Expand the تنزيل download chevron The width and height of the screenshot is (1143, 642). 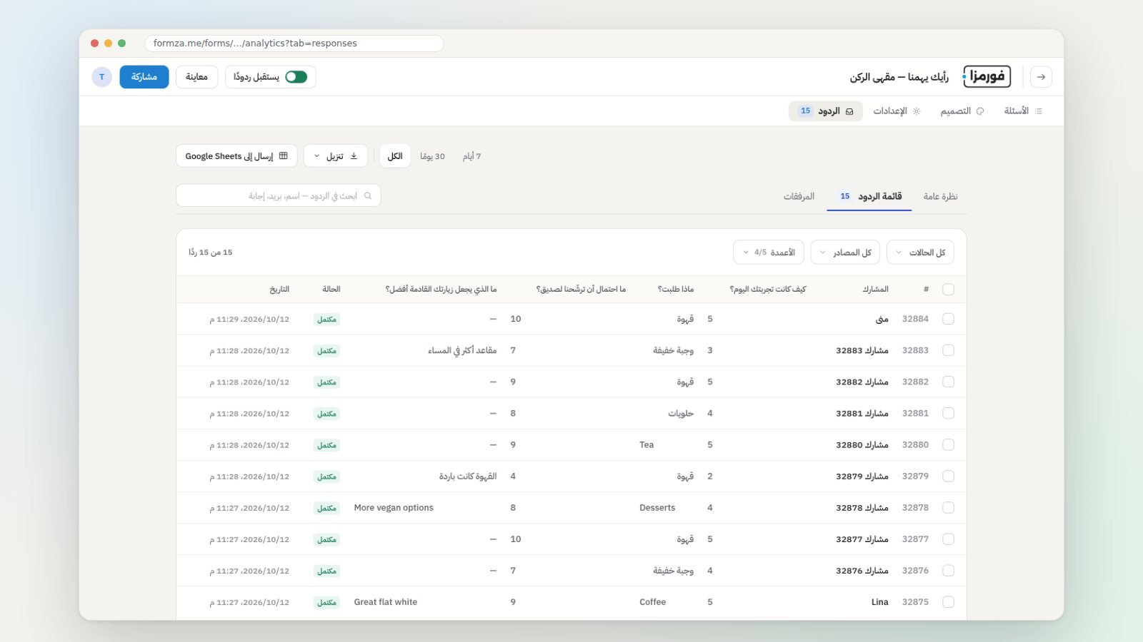(x=317, y=156)
